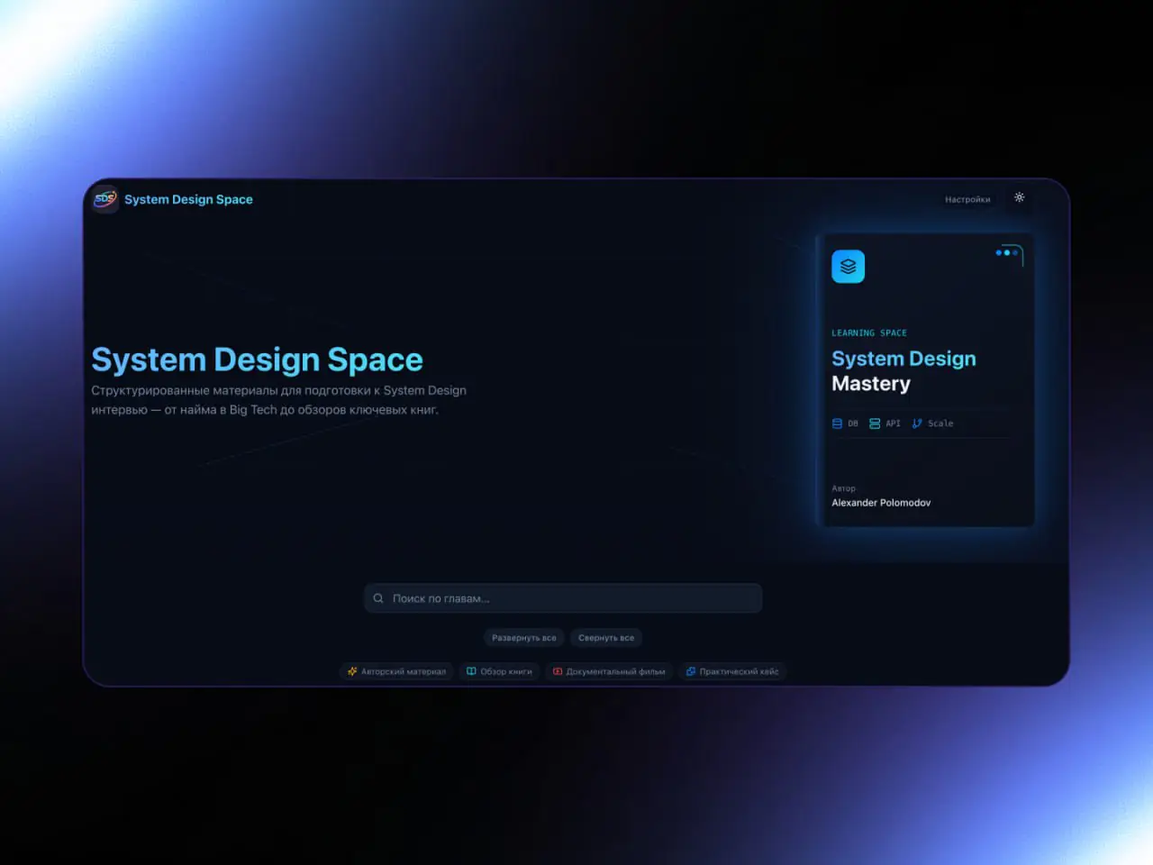Viewport: 1153px width, 865px height.
Task: Toggle the Документальный фильм filter chip
Action: pyautogui.click(x=609, y=671)
